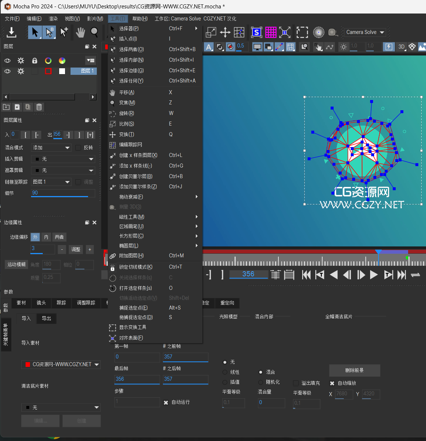Click the monitor display icon in the view toolbar
Screen dimensions: 426x441
click(x=257, y=47)
